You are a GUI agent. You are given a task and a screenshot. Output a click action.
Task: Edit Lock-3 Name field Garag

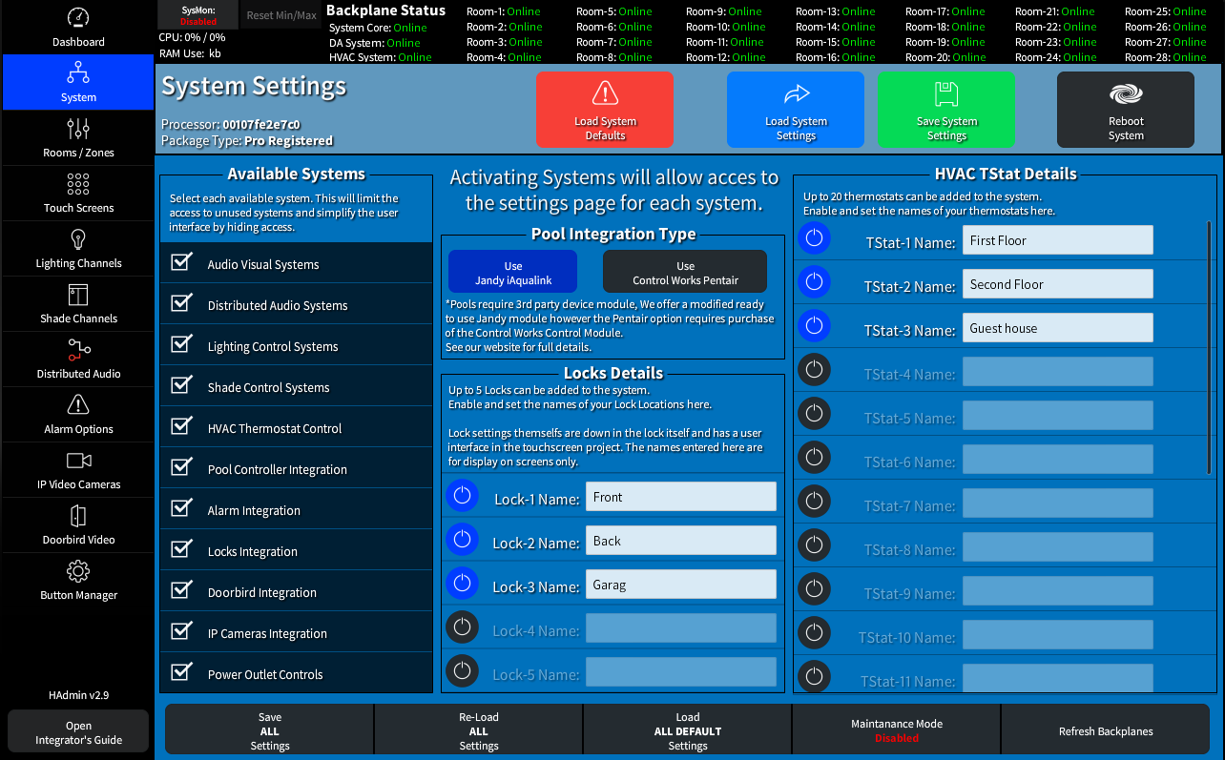click(x=681, y=585)
